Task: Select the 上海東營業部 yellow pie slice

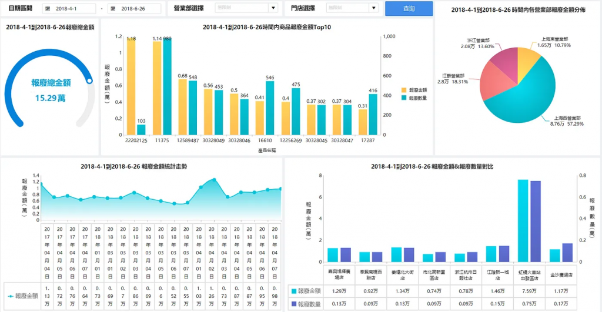Action: point(528,62)
